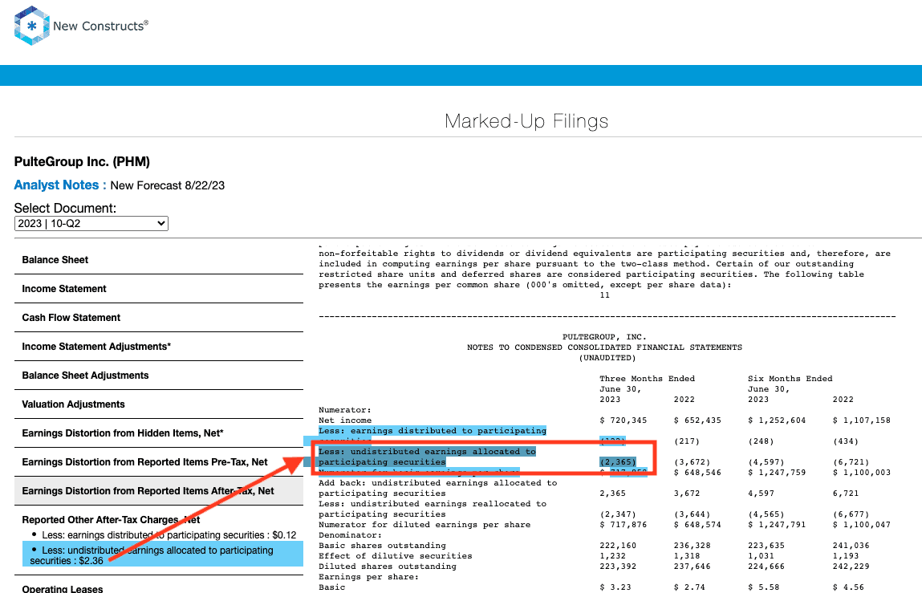This screenshot has height=593, width=922.
Task: Click Net income value $ 720,345
Action: point(623,420)
